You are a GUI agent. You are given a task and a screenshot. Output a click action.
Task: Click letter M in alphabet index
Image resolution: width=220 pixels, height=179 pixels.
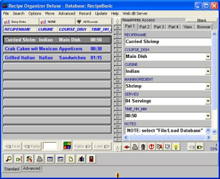(x=117, y=81)
